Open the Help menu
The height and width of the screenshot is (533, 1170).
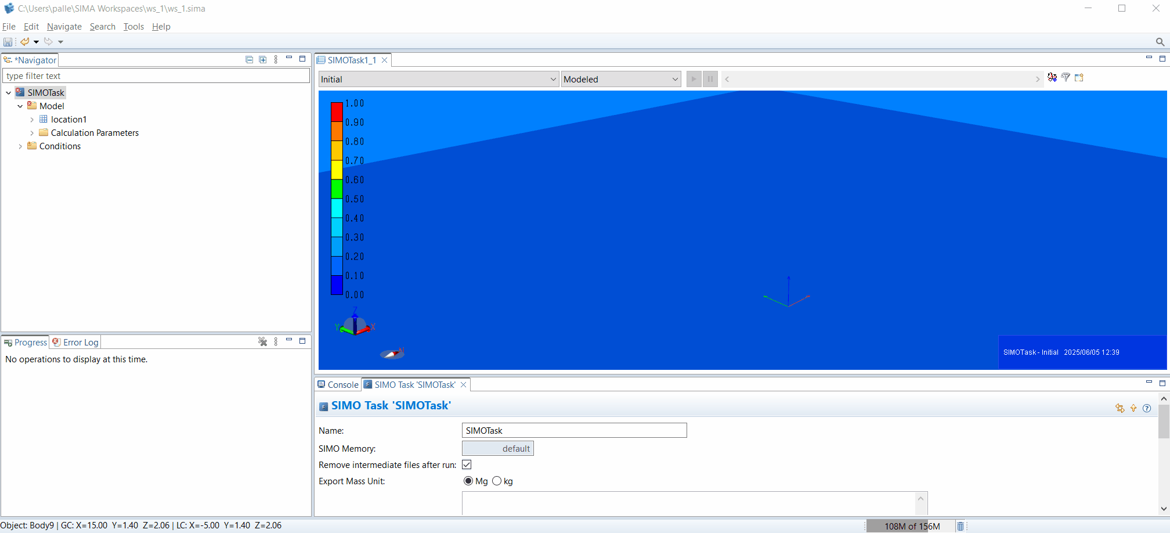[x=161, y=27]
